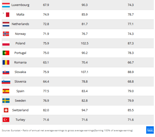Select the Switzerland flag icon
The image size is (155, 137).
(x=6, y=110)
